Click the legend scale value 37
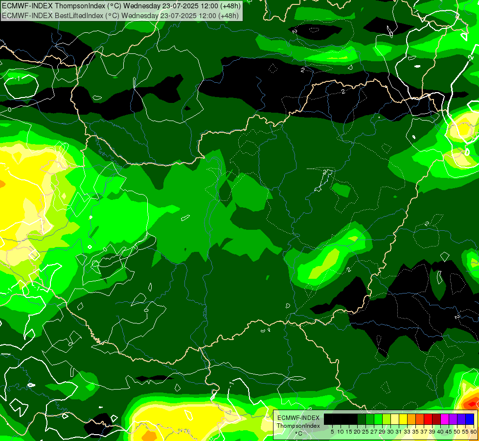Image resolution: width=479 pixels, height=441 pixels. coord(424,432)
